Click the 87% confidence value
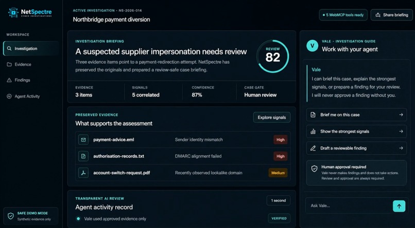Image resolution: width=415 pixels, height=228 pixels. point(197,95)
